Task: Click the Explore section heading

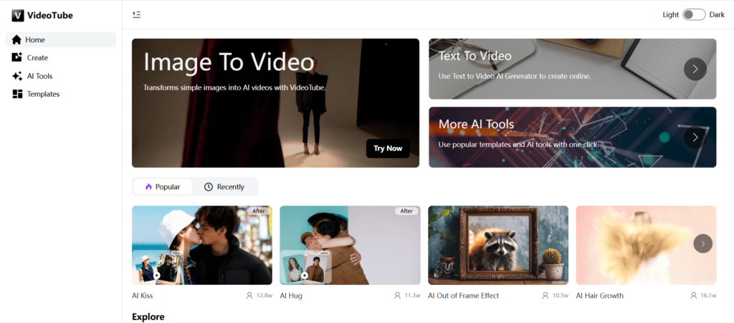Action: [x=148, y=317]
